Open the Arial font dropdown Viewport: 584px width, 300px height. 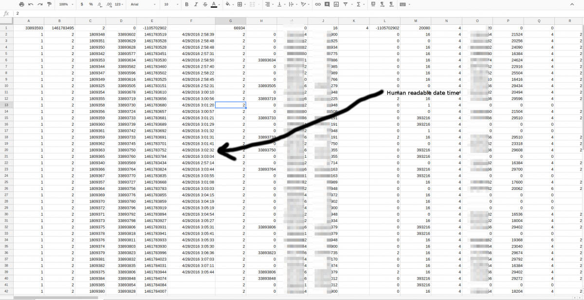[143, 4]
